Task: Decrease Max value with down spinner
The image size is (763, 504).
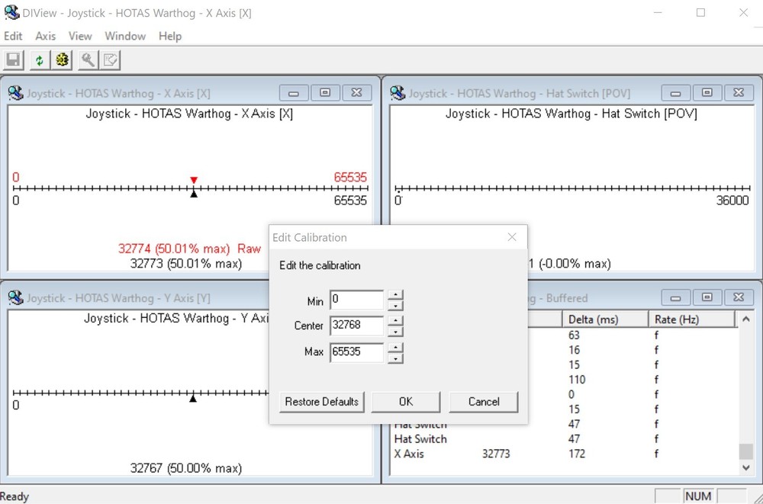Action: coord(395,358)
